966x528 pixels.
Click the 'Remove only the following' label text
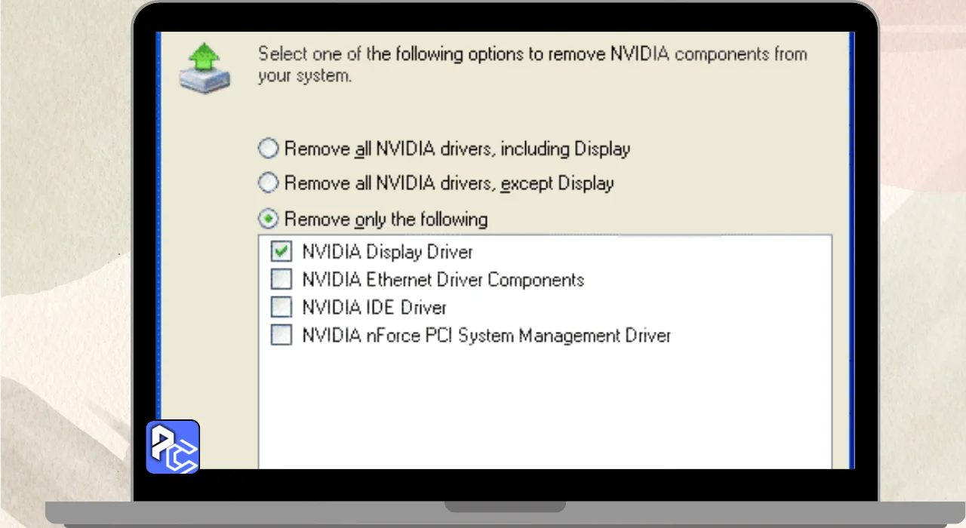(386, 219)
